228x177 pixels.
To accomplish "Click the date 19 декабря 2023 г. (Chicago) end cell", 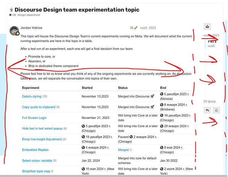I will pyautogui.click(x=175, y=118).
